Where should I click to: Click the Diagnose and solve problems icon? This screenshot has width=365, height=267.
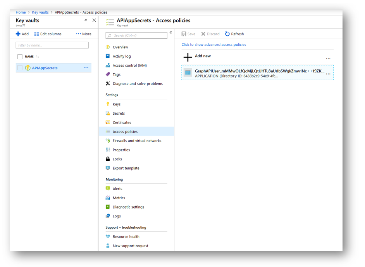[108, 83]
